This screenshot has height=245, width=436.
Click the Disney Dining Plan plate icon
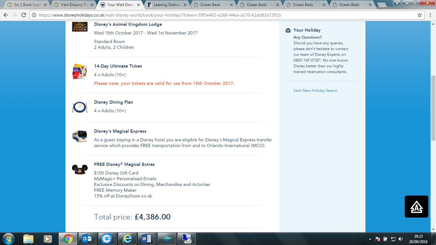coord(80,107)
